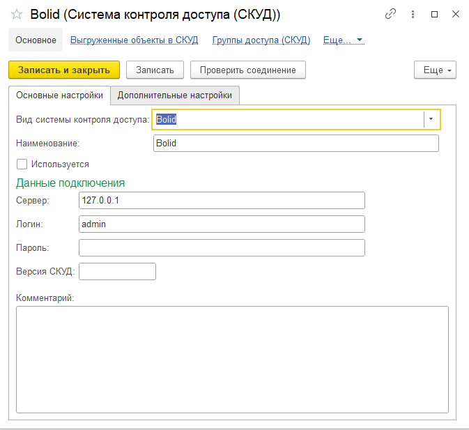Open the Еще command menu button
The height and width of the screenshot is (430, 469).
435,70
